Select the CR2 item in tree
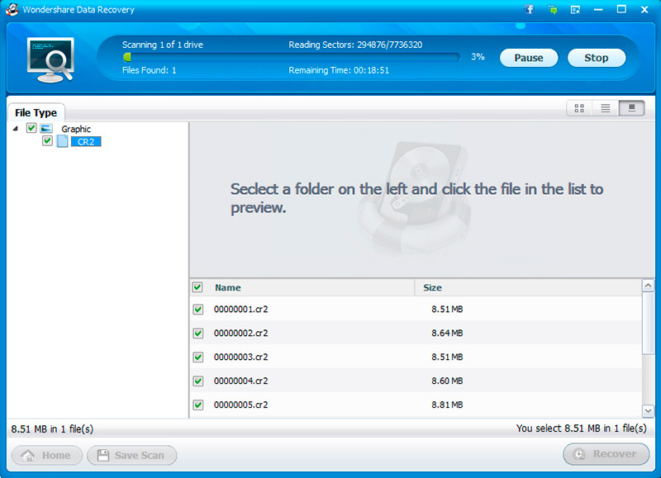The width and height of the screenshot is (661, 478). (x=85, y=142)
